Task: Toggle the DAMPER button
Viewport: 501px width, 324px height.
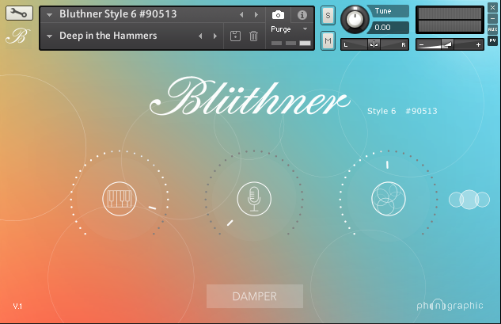Action: 255,296
